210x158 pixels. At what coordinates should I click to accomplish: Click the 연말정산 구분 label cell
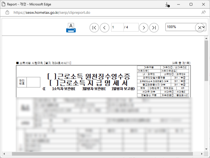[x=149, y=95]
